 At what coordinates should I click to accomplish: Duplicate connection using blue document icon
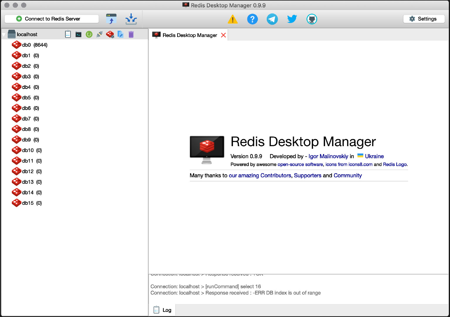point(121,34)
